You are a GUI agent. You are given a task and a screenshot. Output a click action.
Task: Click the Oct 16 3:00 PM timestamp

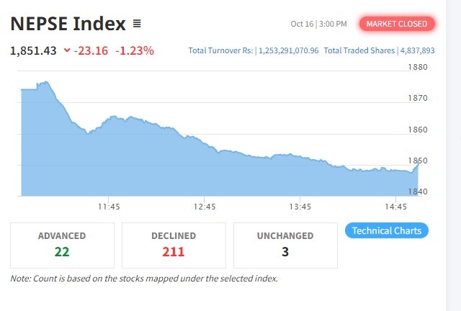click(x=318, y=24)
